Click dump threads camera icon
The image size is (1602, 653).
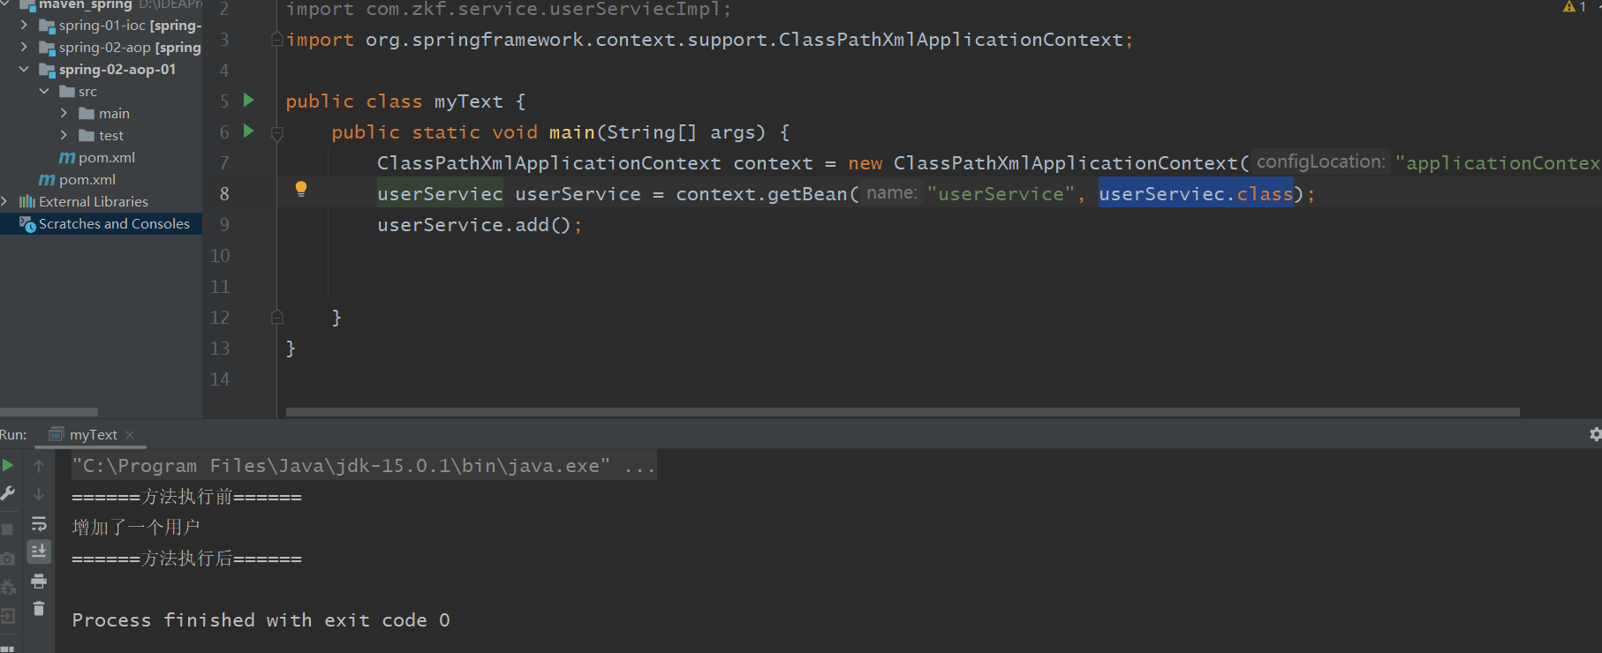pos(8,559)
